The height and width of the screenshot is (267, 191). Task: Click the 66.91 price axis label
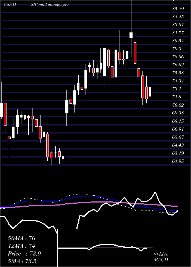178,129
